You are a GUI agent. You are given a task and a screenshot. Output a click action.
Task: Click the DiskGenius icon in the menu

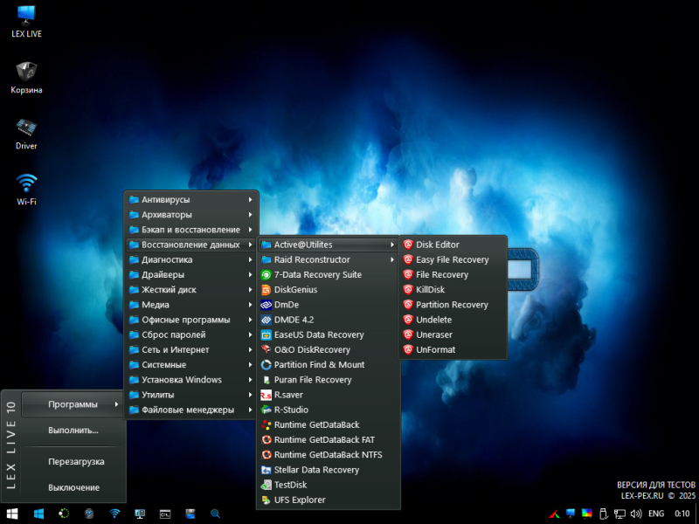tap(266, 290)
